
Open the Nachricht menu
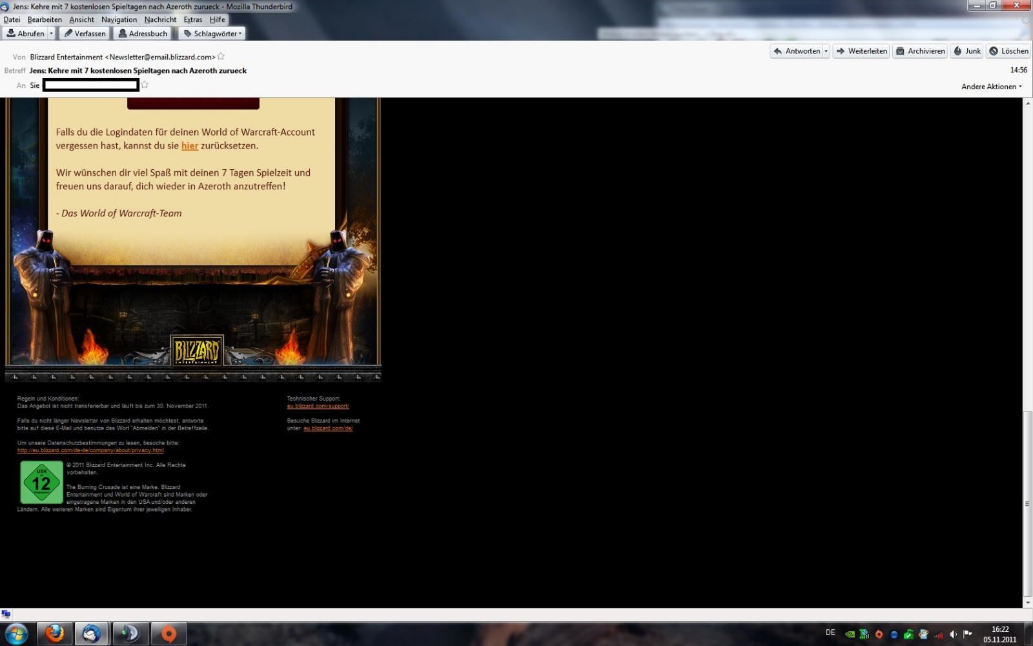tap(160, 19)
